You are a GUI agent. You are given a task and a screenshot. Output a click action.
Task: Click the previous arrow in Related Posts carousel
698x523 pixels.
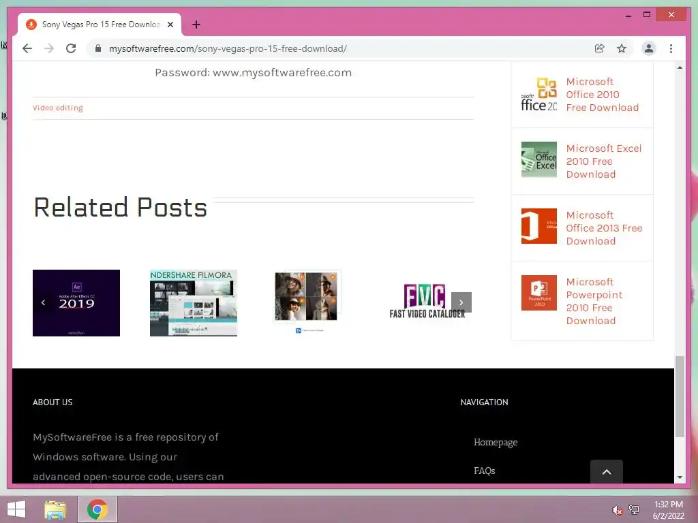coord(43,303)
